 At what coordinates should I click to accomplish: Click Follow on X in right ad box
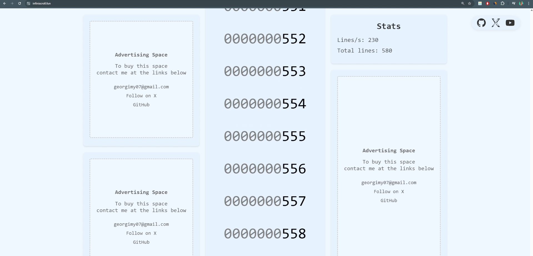click(389, 192)
